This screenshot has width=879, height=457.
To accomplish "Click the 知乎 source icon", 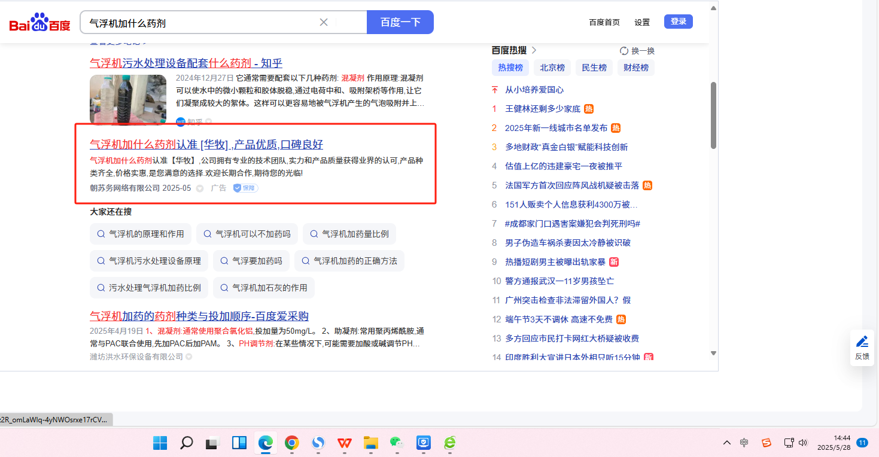I will 181,122.
